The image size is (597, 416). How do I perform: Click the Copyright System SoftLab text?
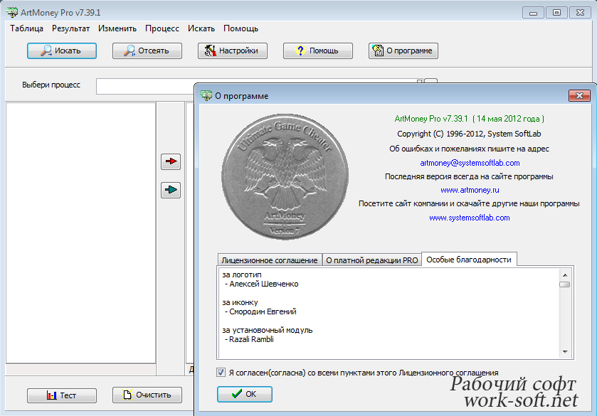(469, 134)
